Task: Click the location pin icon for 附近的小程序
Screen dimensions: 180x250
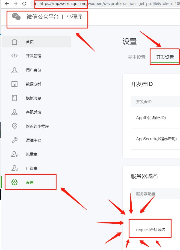Action: (14, 126)
